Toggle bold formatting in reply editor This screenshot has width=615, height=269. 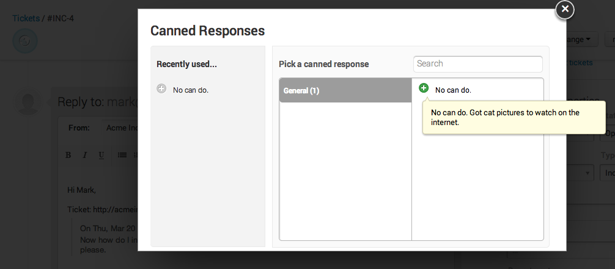tap(68, 155)
